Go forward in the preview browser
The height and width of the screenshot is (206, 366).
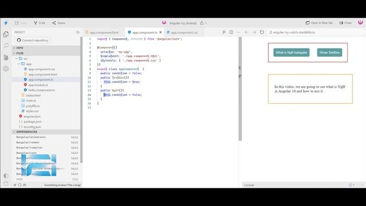pyautogui.click(x=254, y=32)
